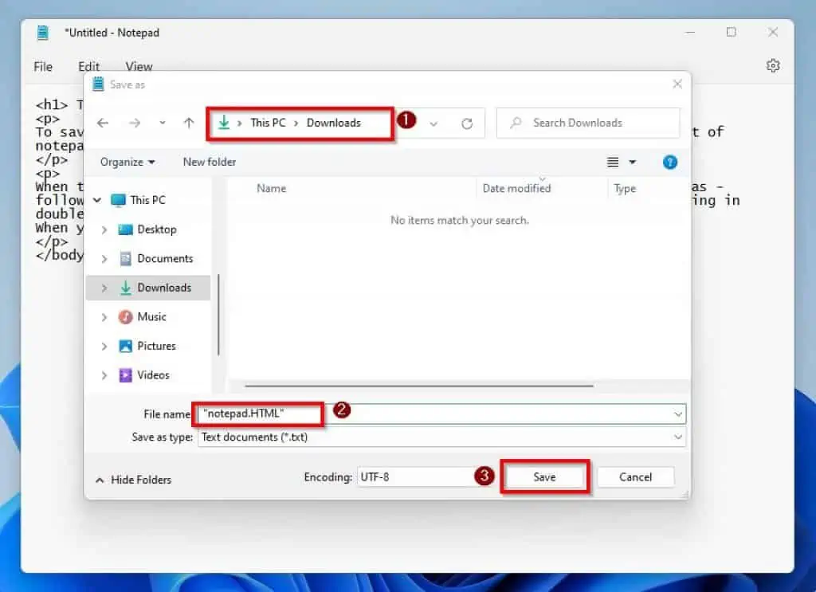
Task: Click Save as dialog title icon
Action: 98,84
